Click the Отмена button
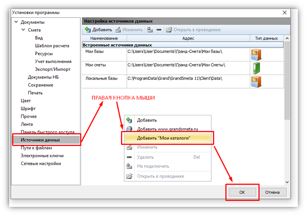The image size is (307, 216). [272, 192]
